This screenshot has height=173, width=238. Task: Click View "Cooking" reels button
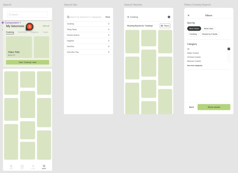click(x=28, y=62)
